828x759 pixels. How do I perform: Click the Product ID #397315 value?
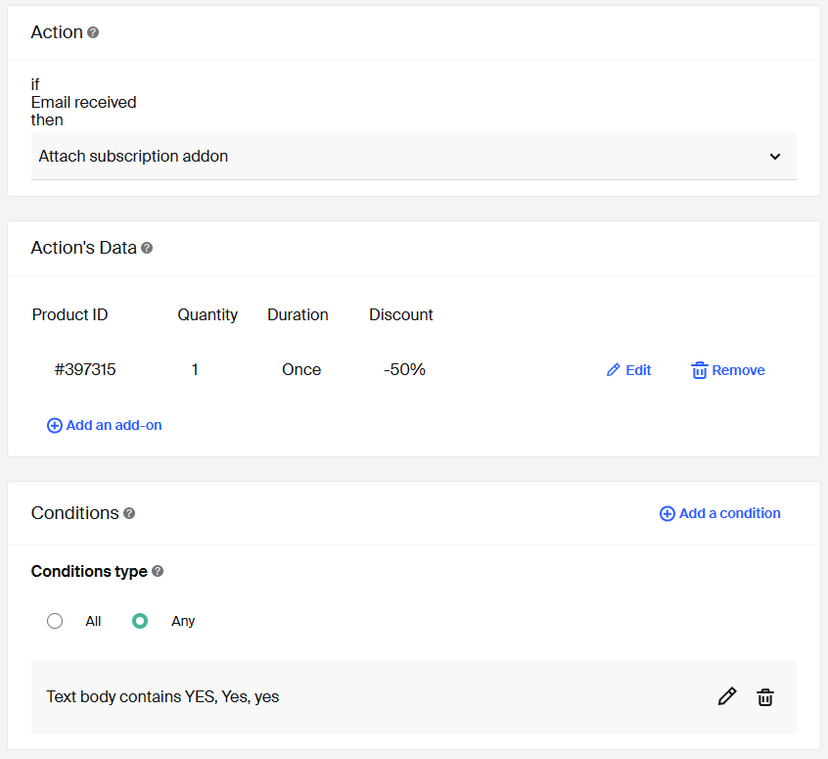85,369
